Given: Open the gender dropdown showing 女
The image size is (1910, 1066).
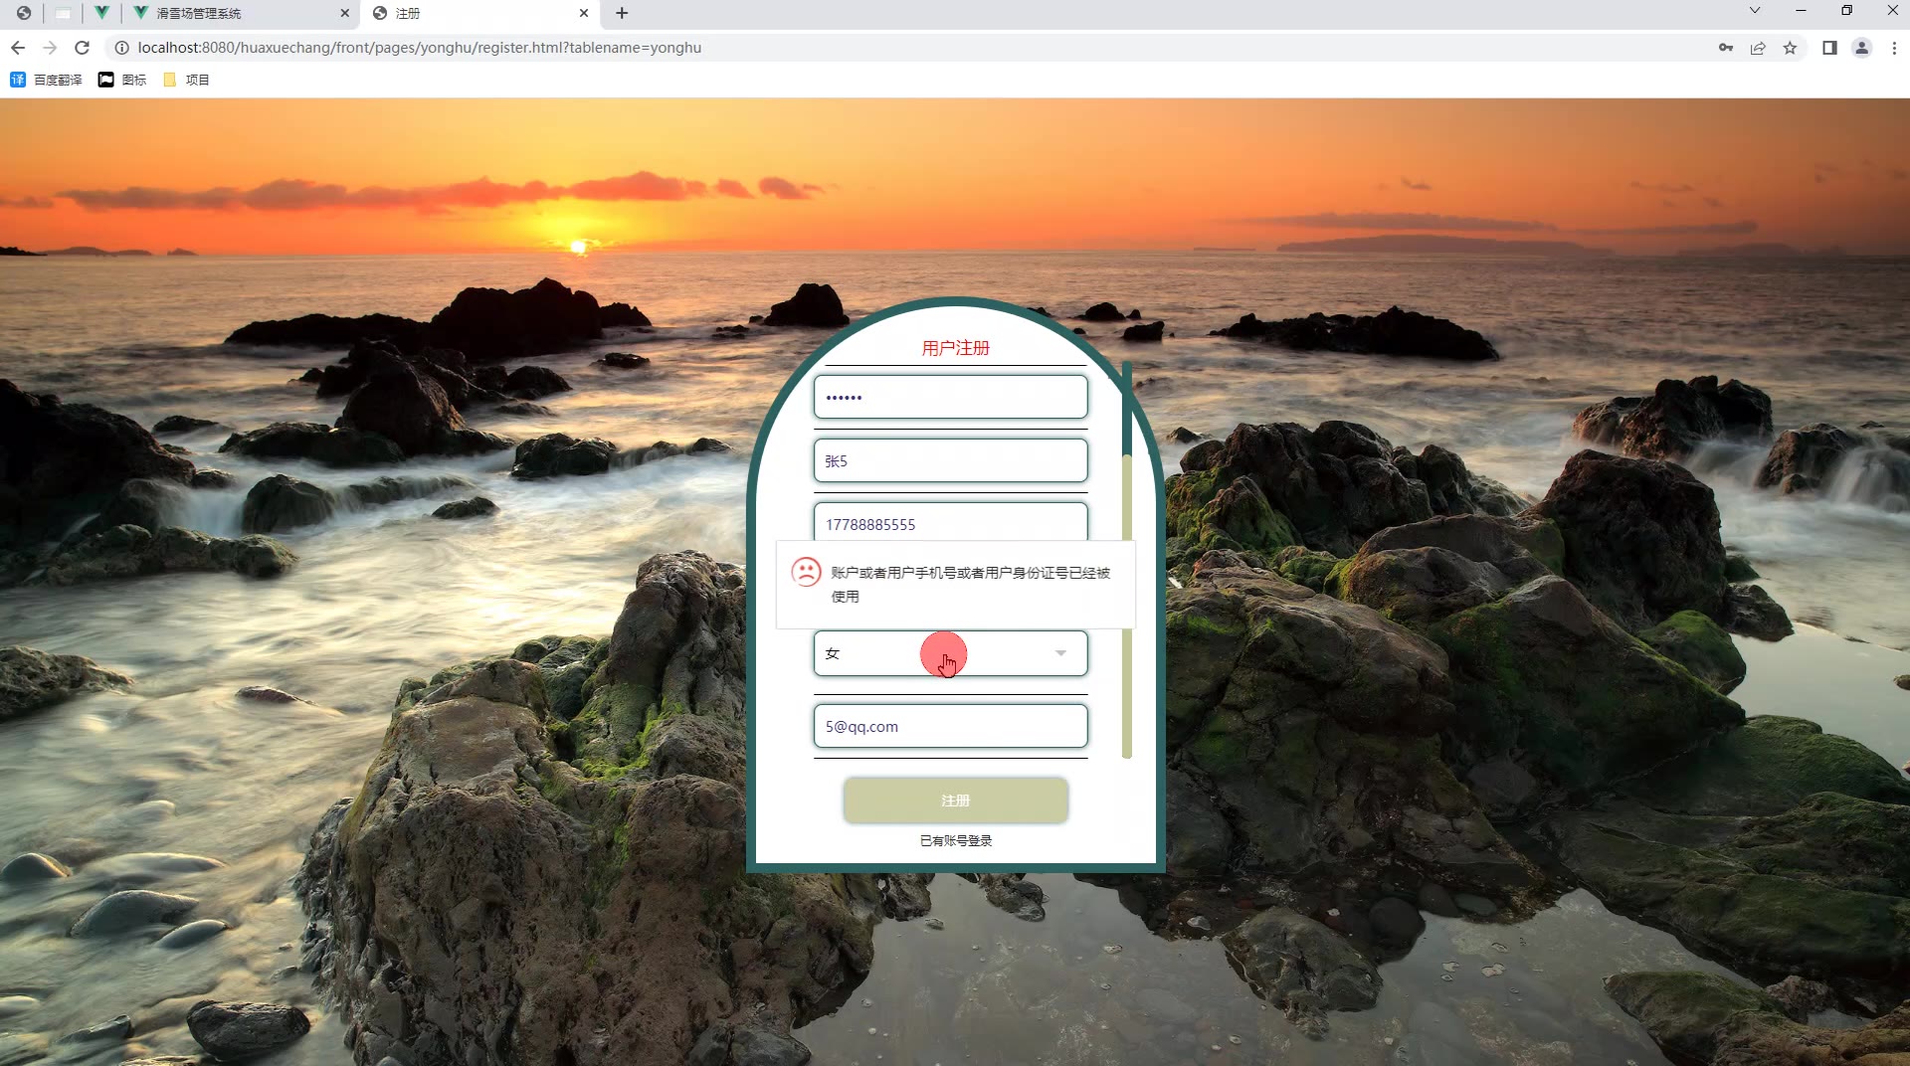Looking at the screenshot, I should (950, 653).
